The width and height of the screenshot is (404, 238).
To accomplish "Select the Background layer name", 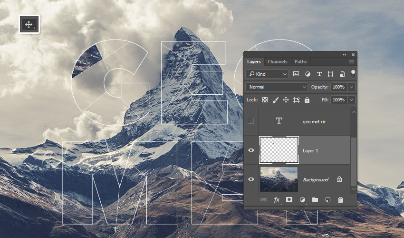I will pos(316,179).
